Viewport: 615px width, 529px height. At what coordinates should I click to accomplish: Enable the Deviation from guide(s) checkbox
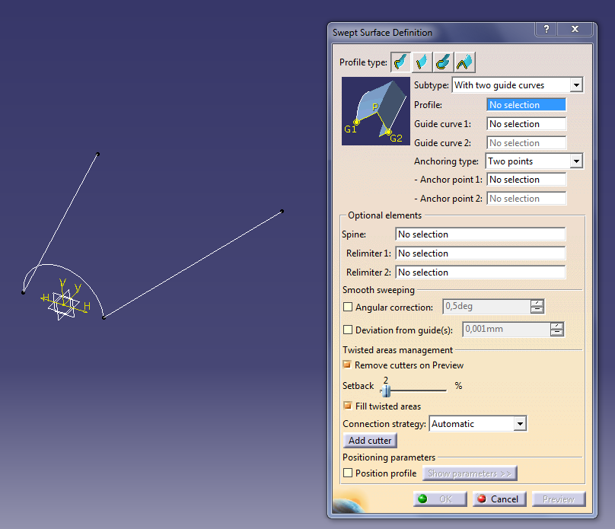348,329
